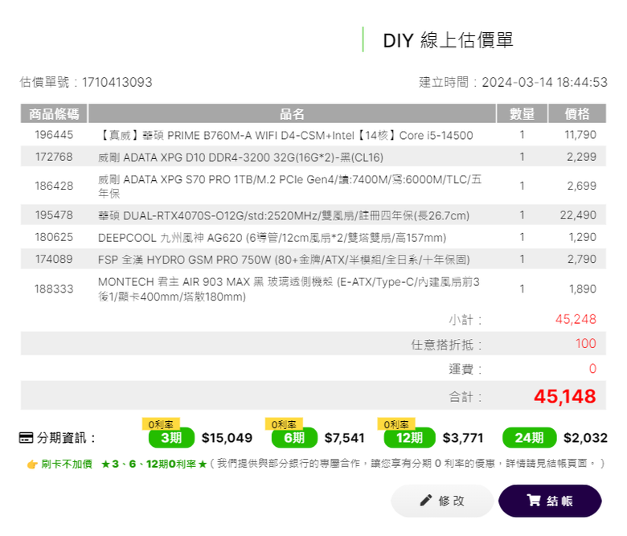
Task: Click the shopping cart icon on 結帳
Action: point(534,500)
